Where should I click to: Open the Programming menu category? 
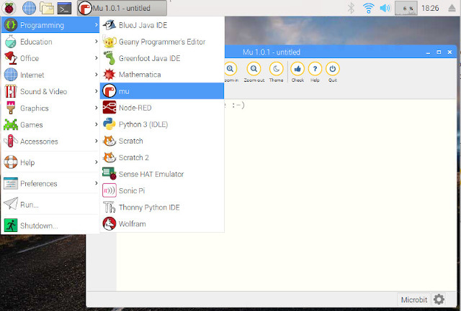coord(50,25)
